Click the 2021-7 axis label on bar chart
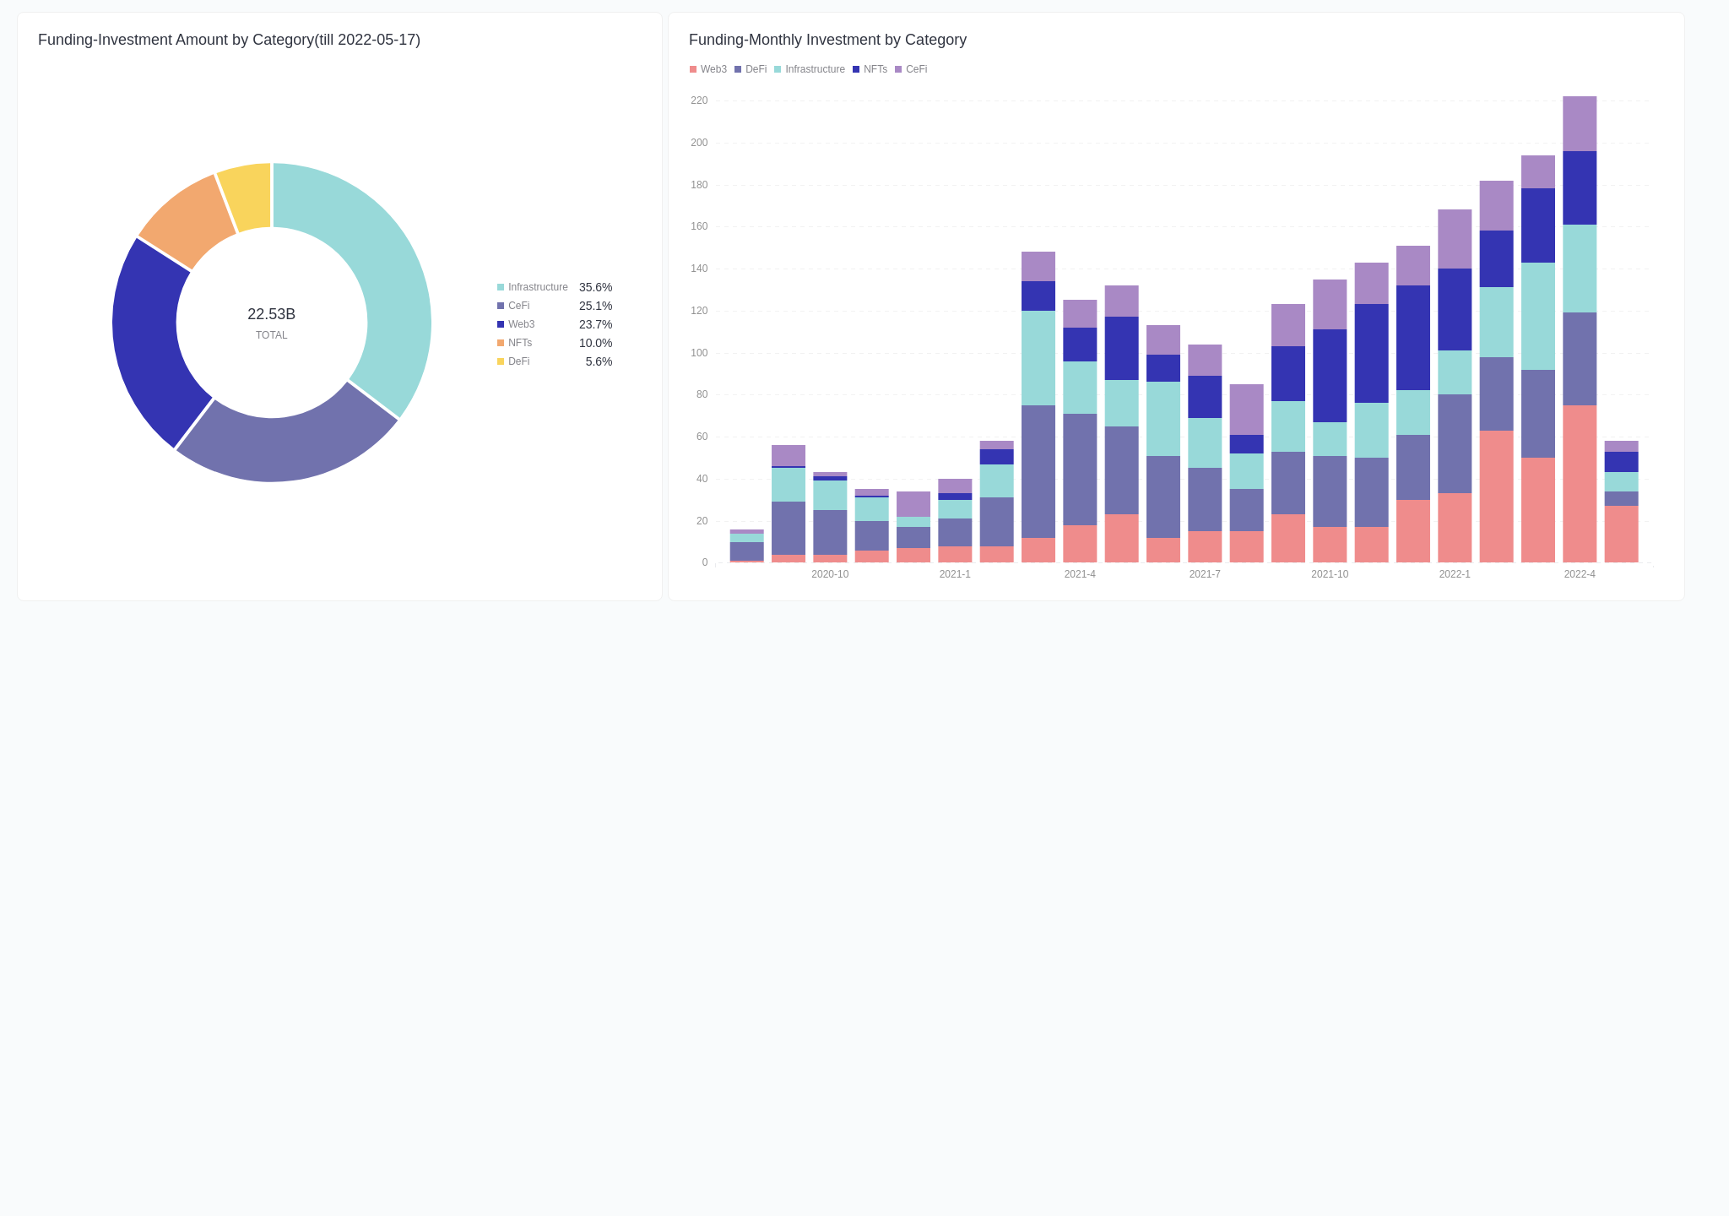Screen dimensions: 1729x1216 click(x=1203, y=573)
